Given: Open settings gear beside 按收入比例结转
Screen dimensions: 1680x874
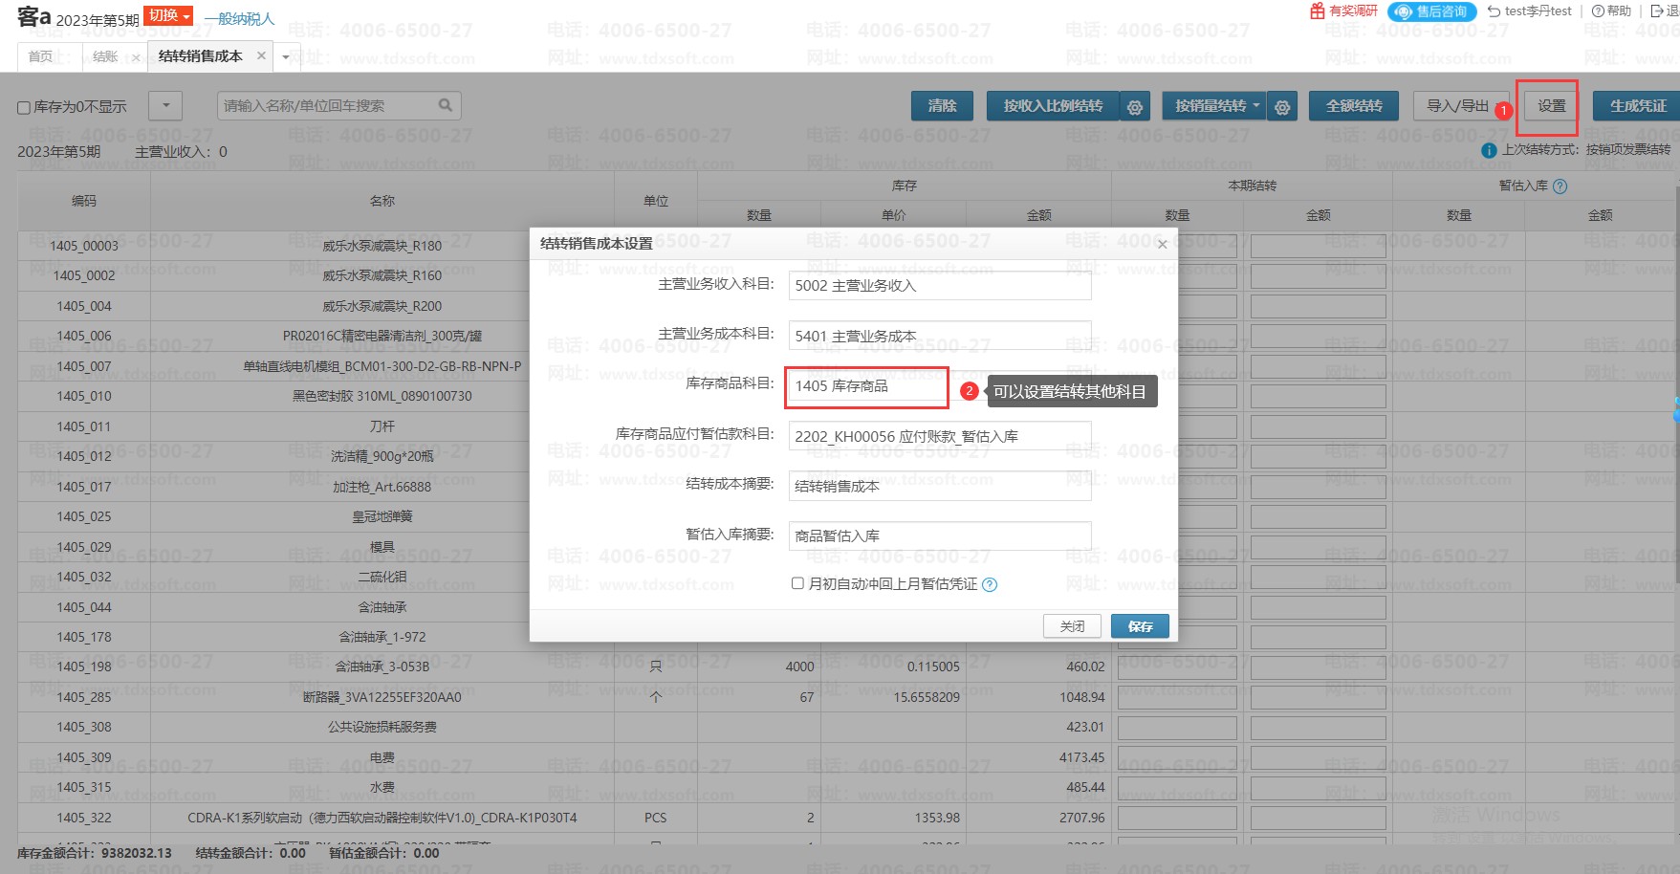Looking at the screenshot, I should click(1134, 107).
